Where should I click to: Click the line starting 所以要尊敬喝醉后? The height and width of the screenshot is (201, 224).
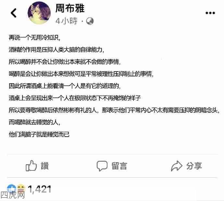pos(114,110)
